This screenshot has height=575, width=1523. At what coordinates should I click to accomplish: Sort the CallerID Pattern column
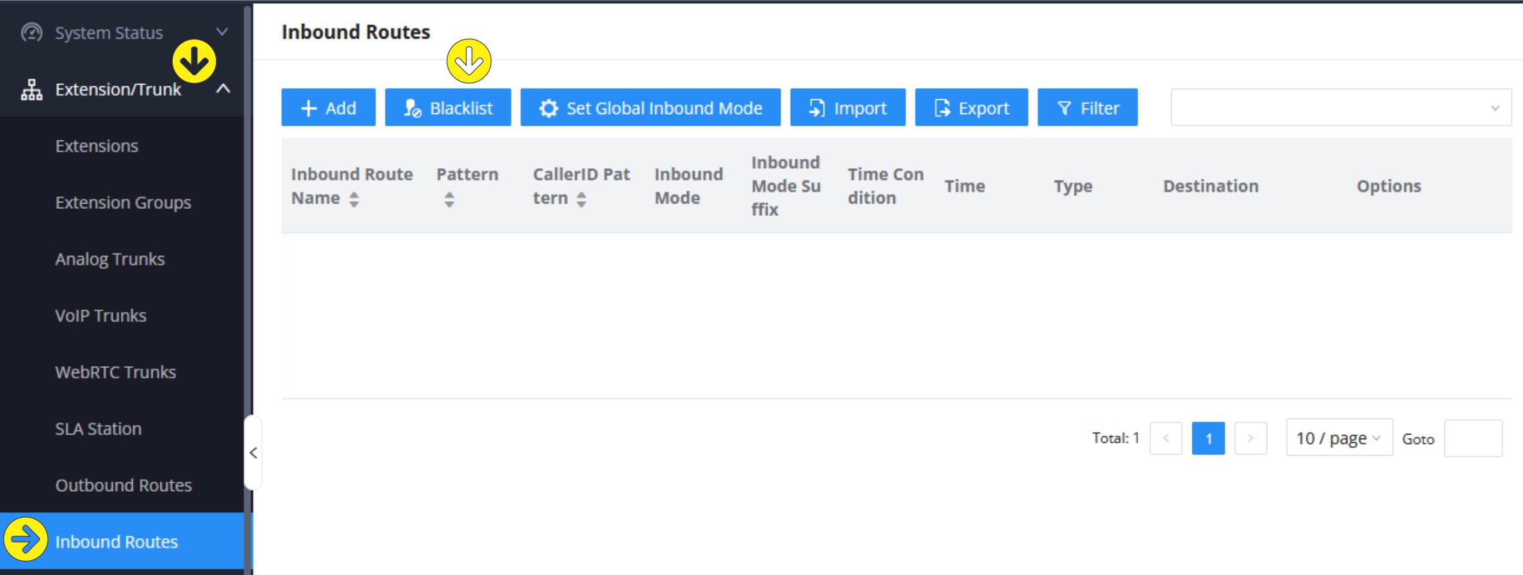581,199
